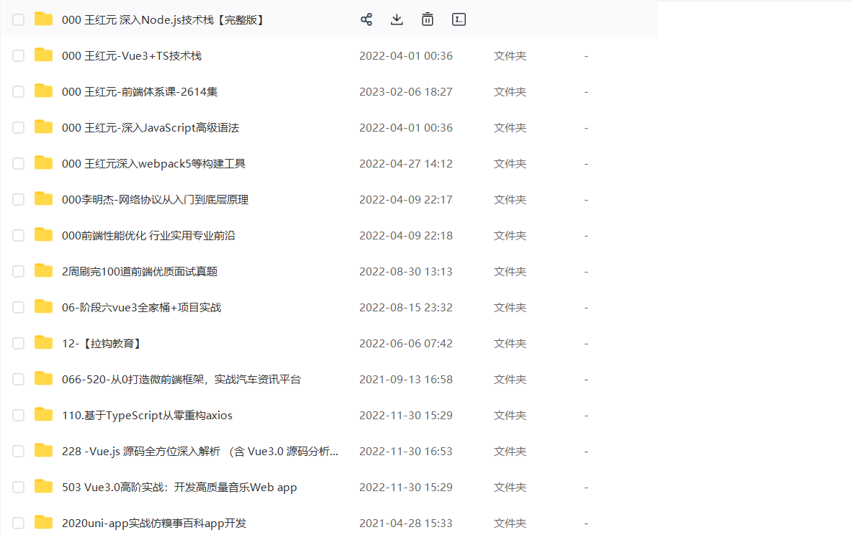
Task: Click 文件夹 type label in the Vue3+TS技术栈 row
Action: (x=510, y=56)
